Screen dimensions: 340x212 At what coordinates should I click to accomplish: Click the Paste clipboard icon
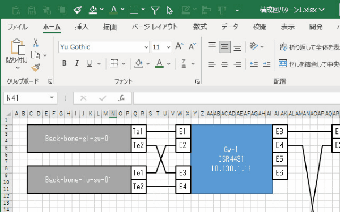point(18,46)
